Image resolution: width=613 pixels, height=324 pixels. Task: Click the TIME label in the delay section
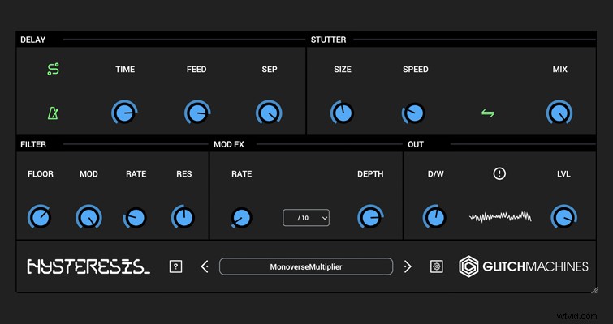point(125,70)
